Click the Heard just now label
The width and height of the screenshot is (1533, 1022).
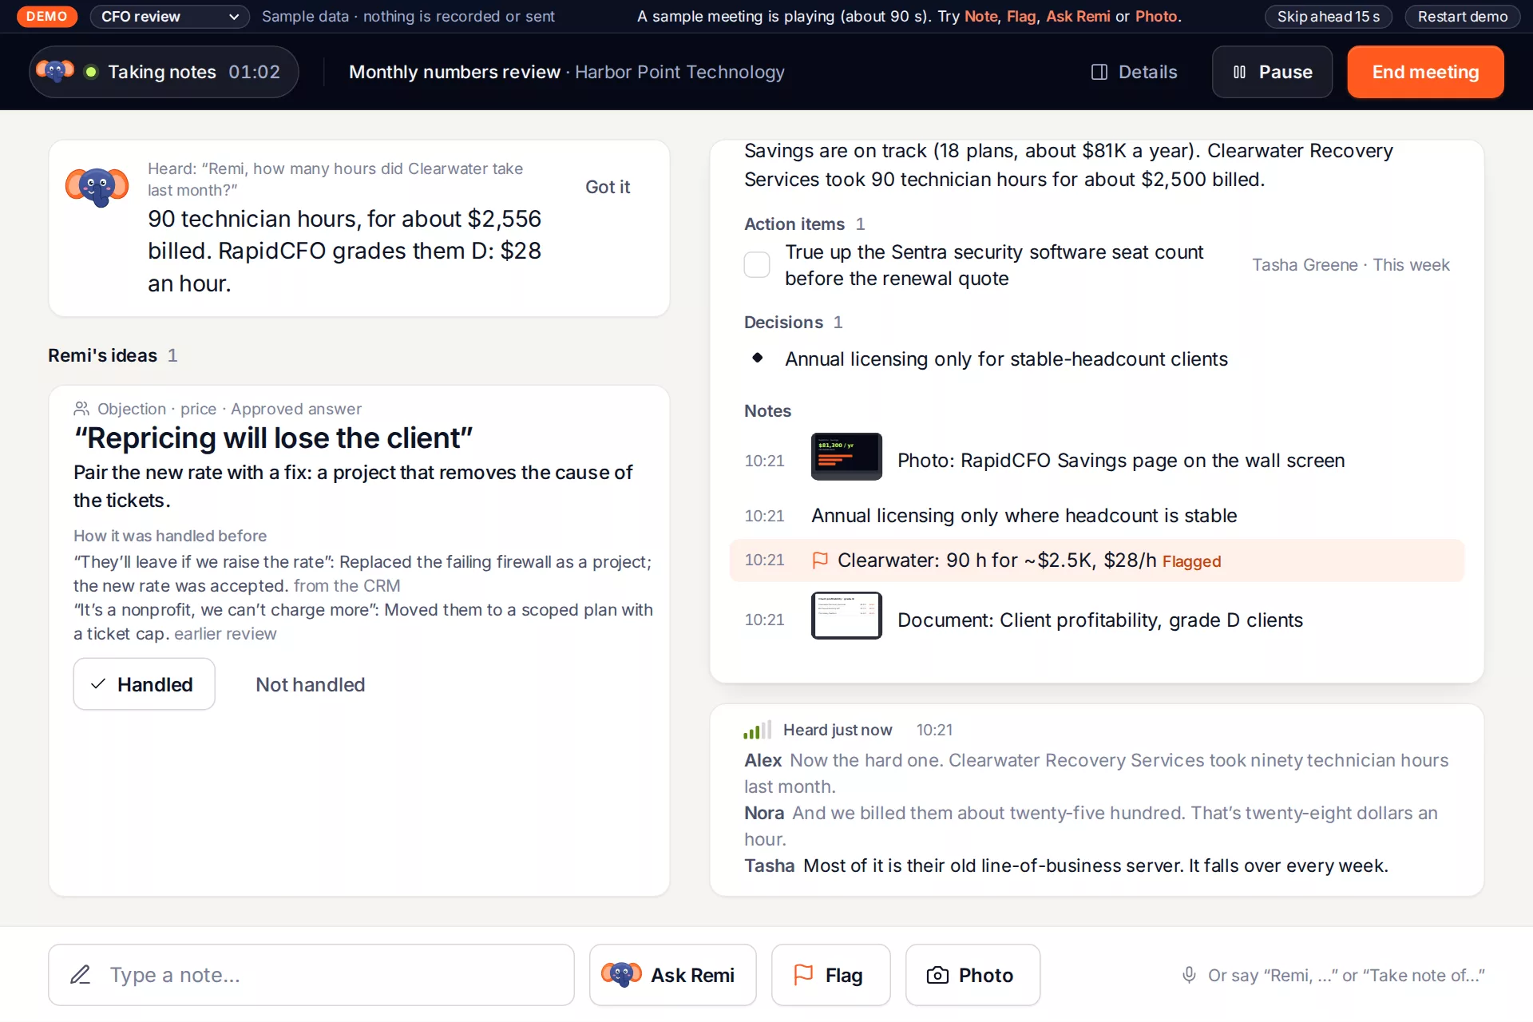(838, 730)
